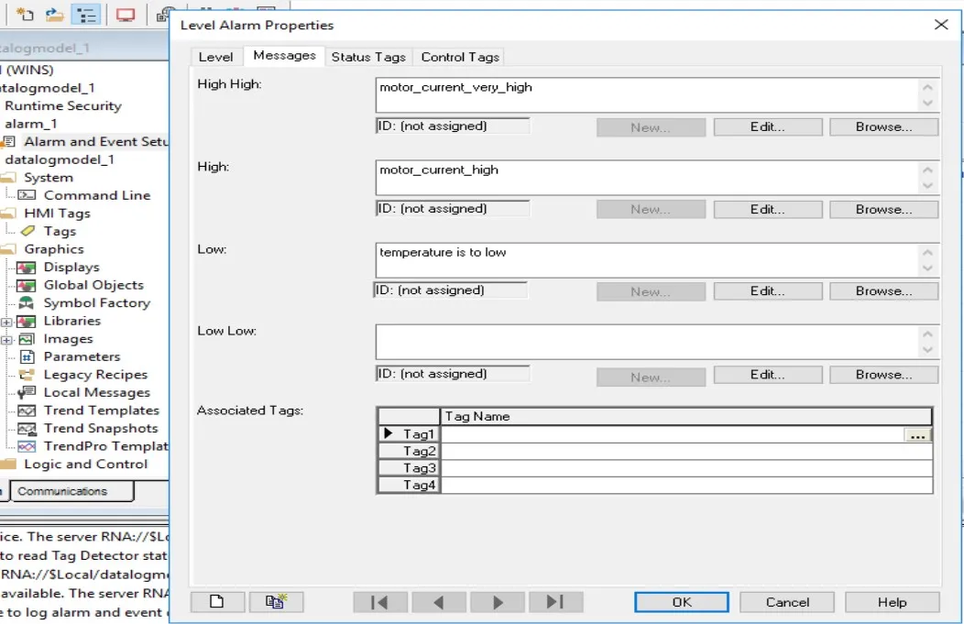
Task: Click the Images icon
Action: click(x=26, y=339)
